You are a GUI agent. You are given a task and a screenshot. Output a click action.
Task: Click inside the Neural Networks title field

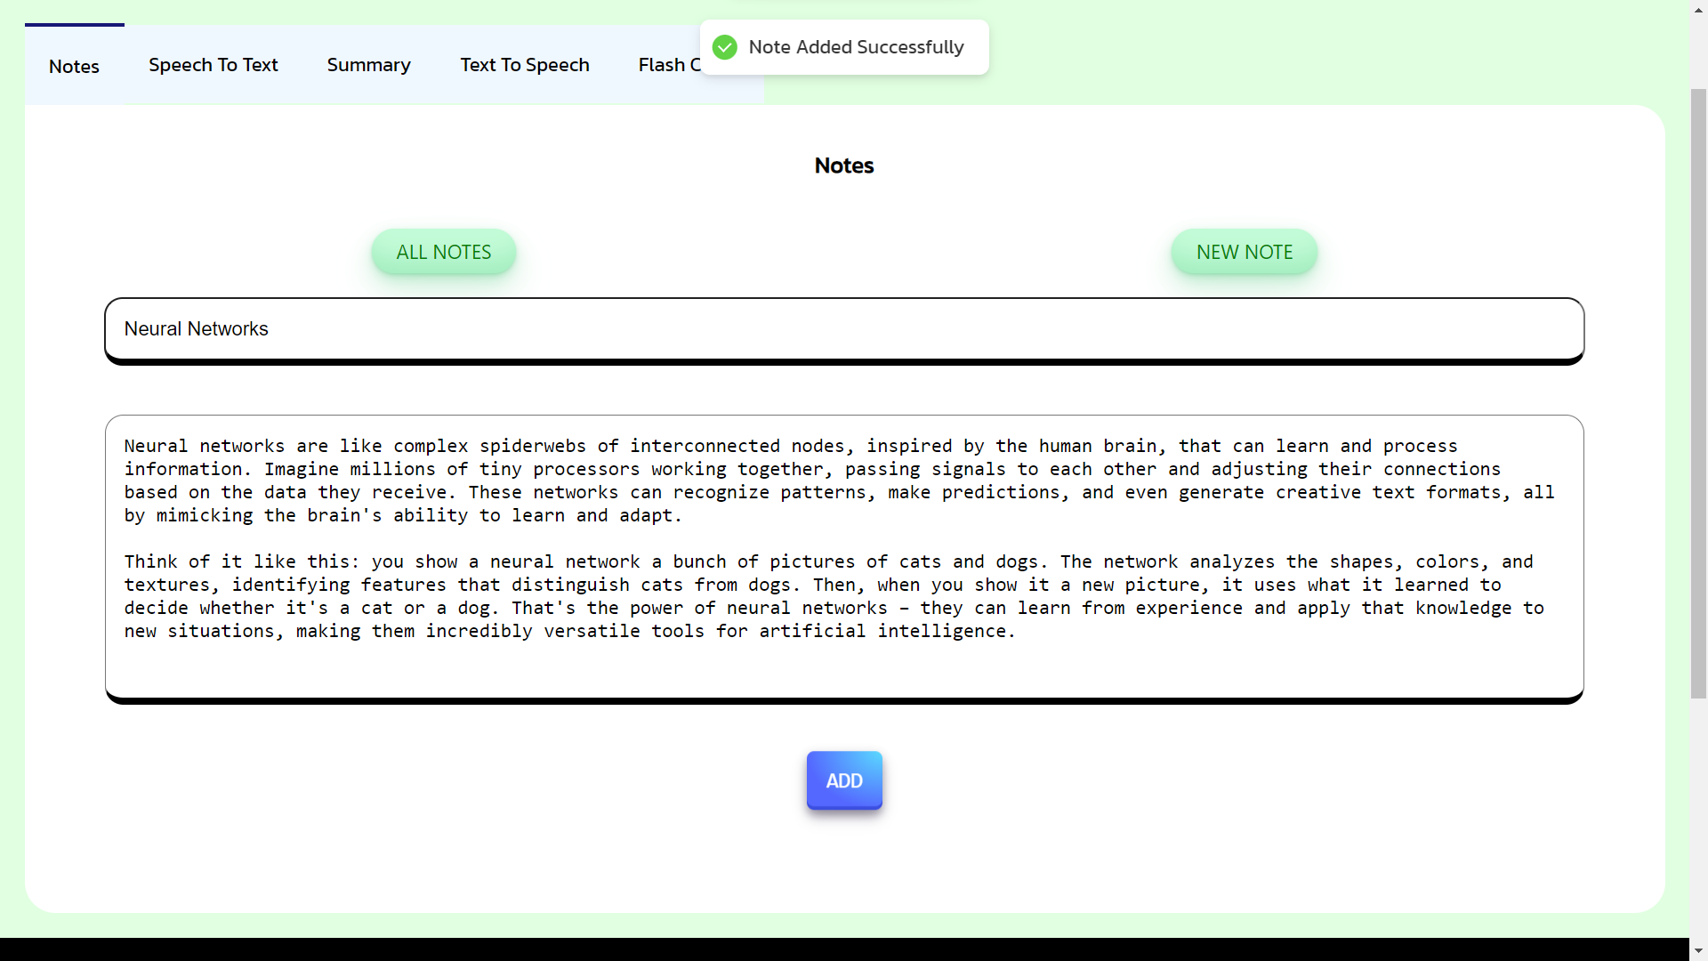pyautogui.click(x=844, y=328)
